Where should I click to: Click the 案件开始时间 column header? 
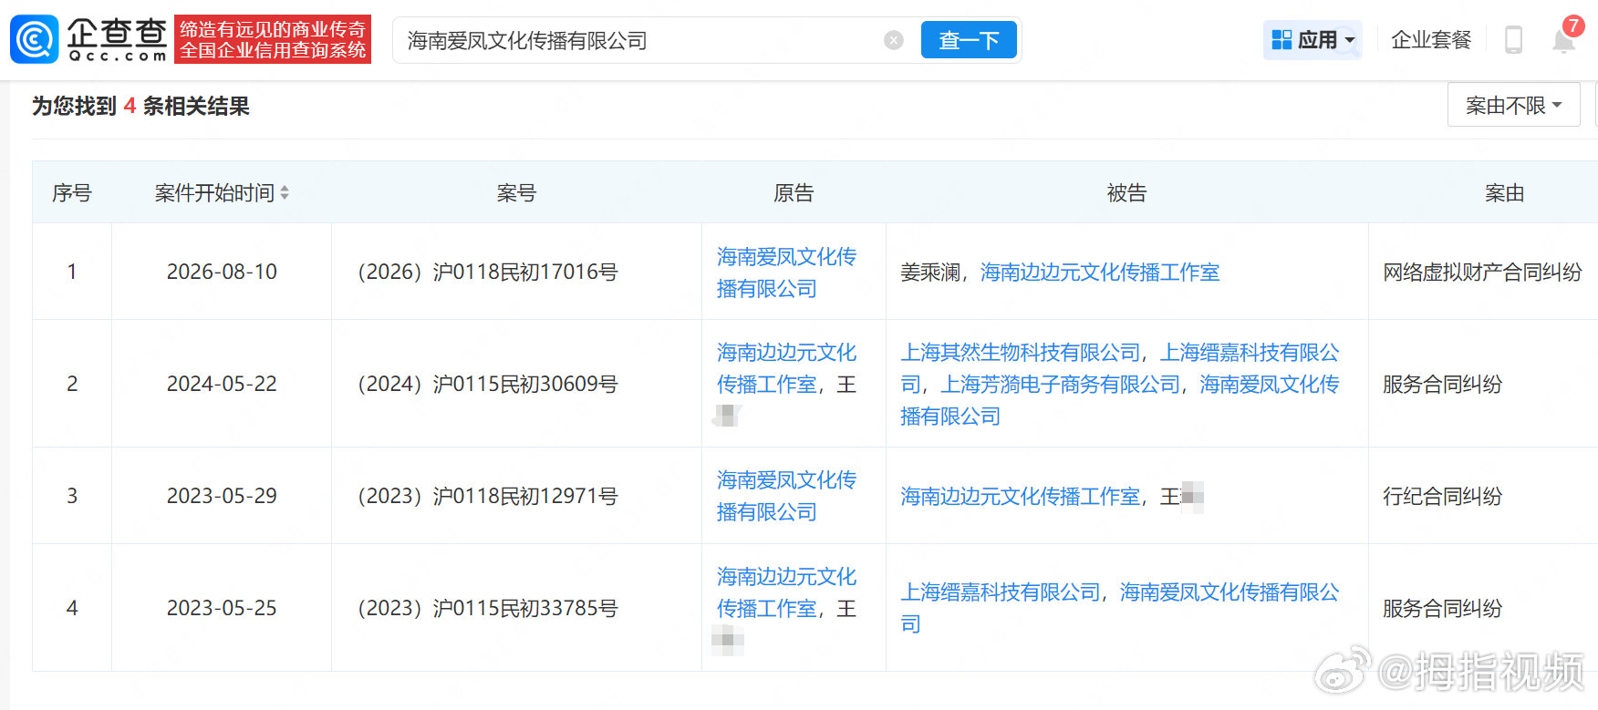tap(215, 192)
